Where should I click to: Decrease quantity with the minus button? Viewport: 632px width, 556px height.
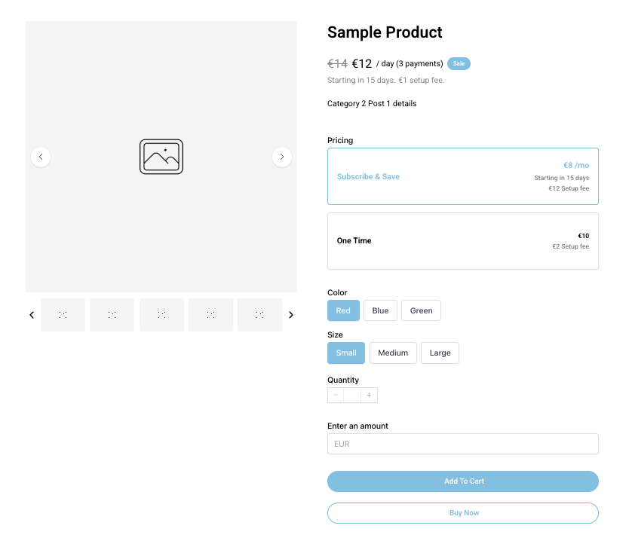coord(336,396)
